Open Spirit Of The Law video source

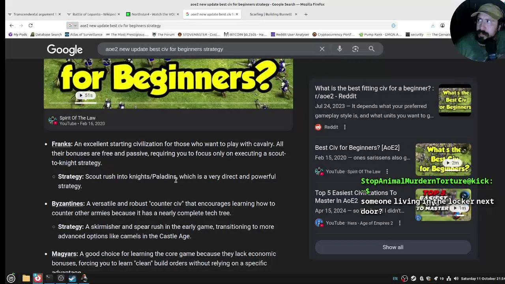point(77,118)
